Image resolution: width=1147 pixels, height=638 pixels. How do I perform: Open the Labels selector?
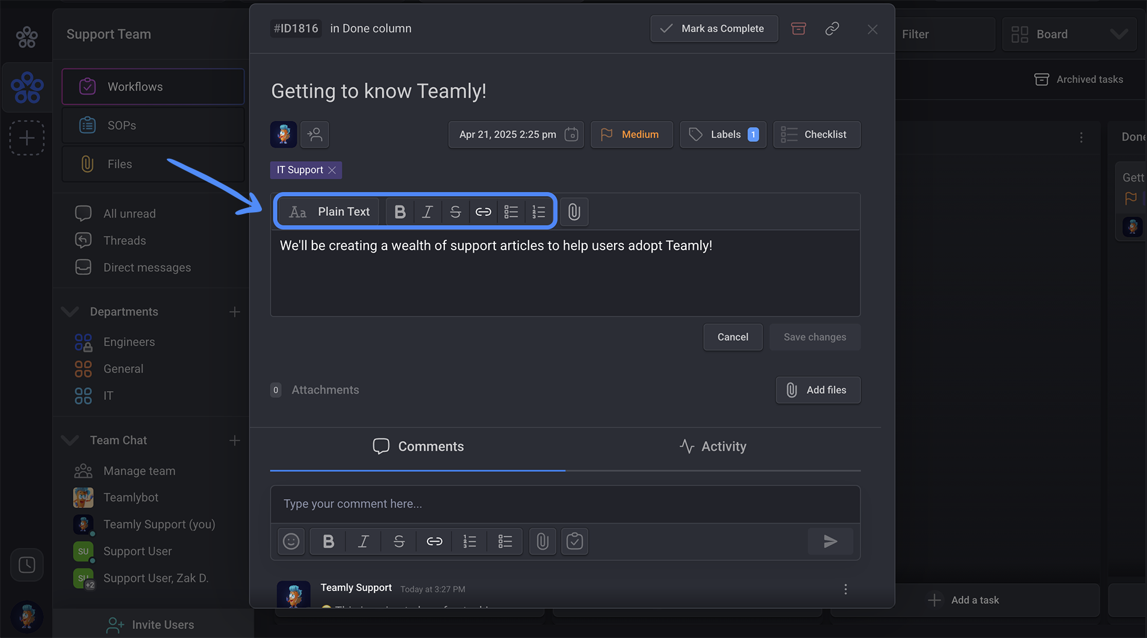[x=723, y=134]
